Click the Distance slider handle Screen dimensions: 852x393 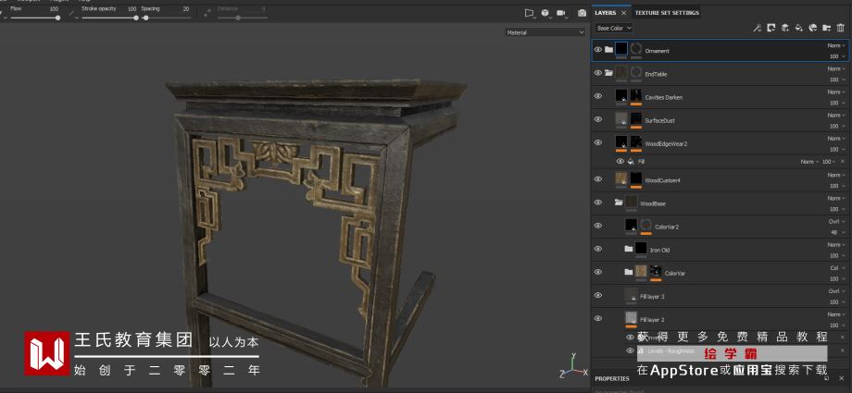[x=238, y=18]
